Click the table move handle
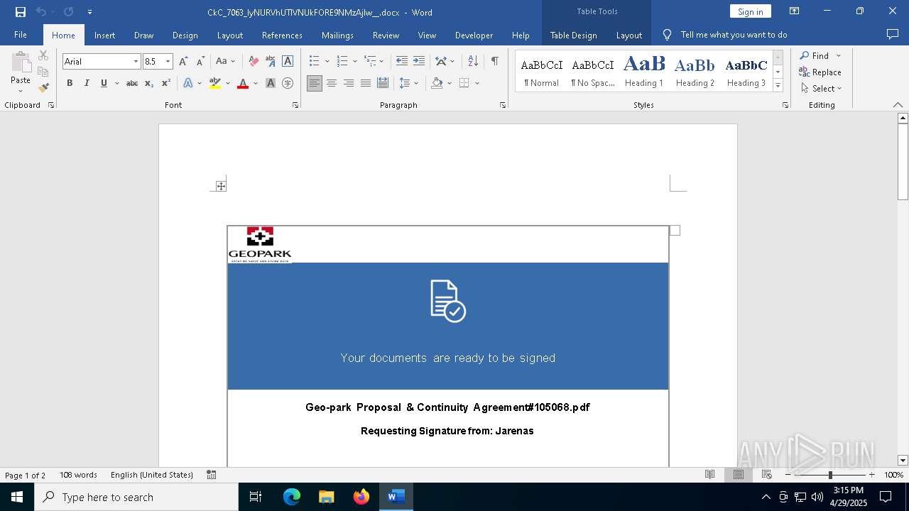 (x=221, y=186)
